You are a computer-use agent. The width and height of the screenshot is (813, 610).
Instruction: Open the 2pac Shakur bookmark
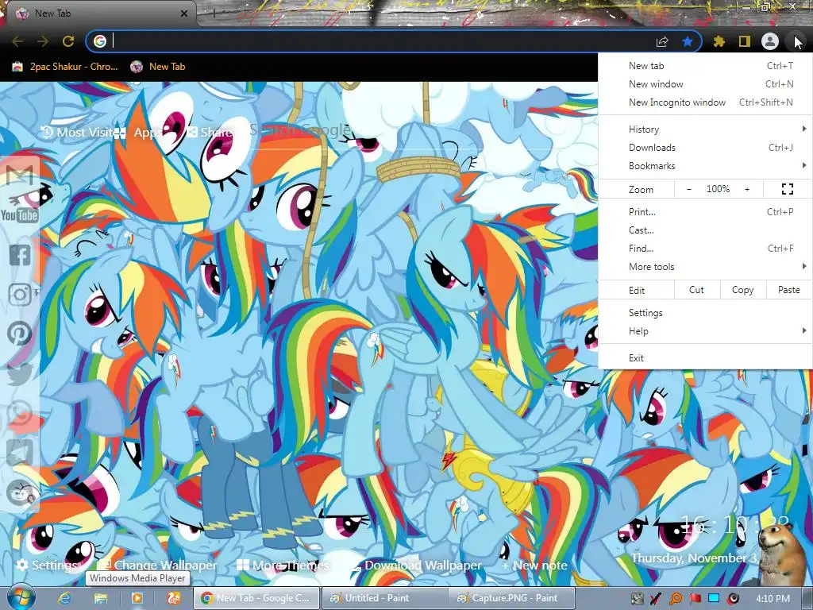tap(65, 67)
